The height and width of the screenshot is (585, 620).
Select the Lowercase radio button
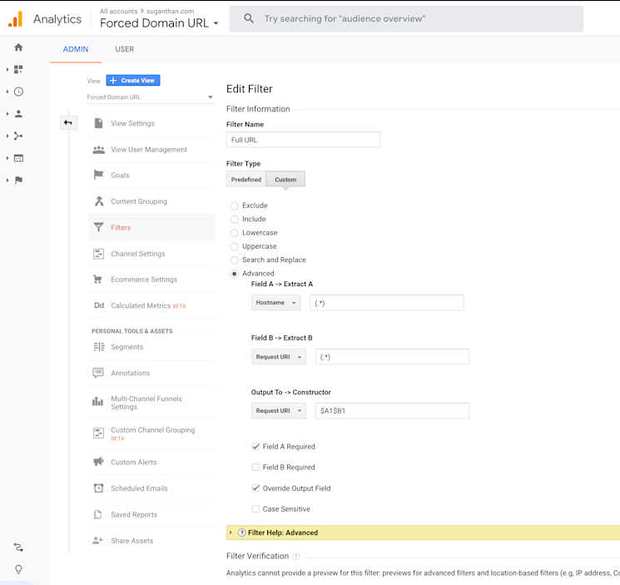coord(235,233)
